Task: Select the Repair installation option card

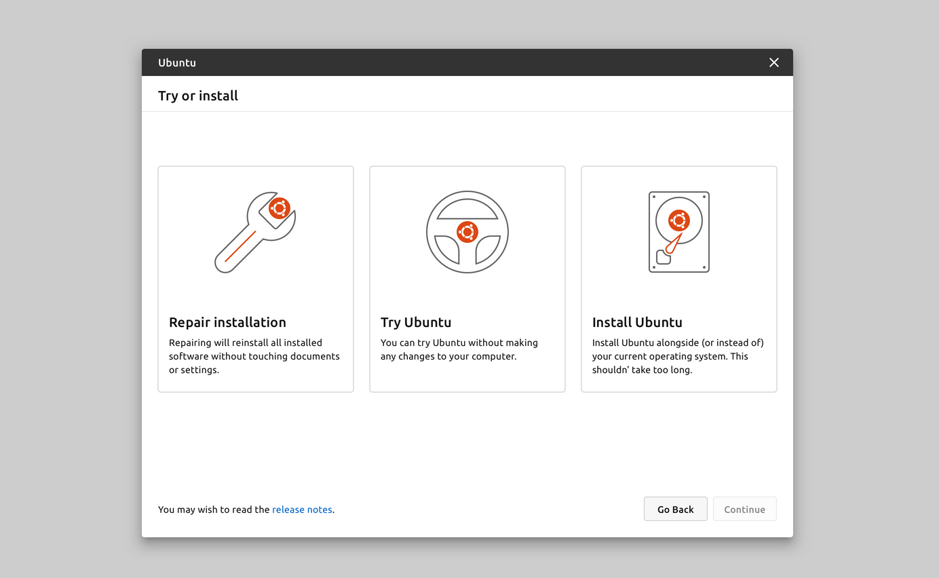Action: click(255, 279)
